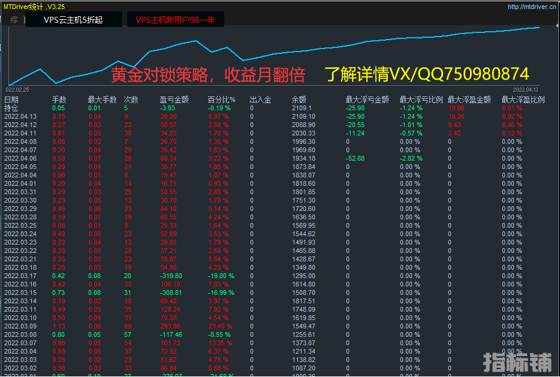Select the 最大手数 column header
560x377 pixels.
point(100,99)
